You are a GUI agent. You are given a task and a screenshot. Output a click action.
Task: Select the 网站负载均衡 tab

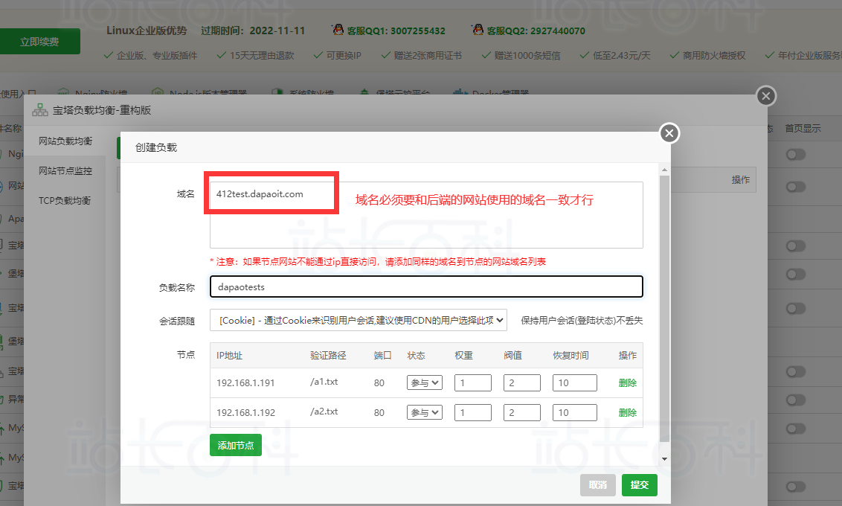tap(65, 141)
